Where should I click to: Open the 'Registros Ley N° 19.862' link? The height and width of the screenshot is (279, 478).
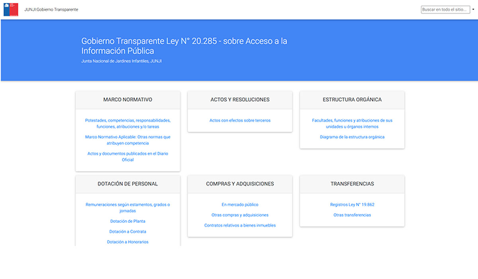(x=352, y=205)
